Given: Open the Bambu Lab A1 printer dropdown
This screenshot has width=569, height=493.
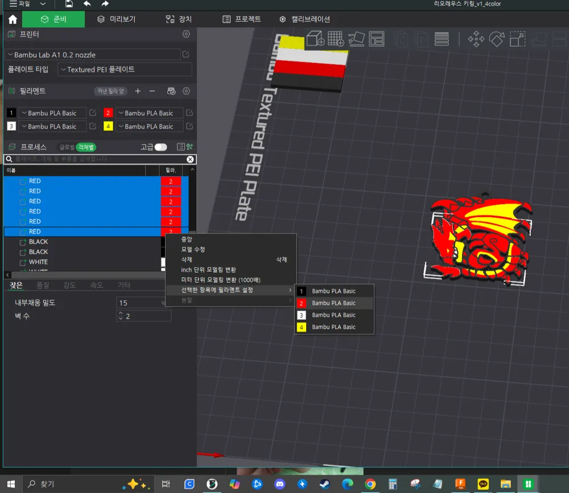Looking at the screenshot, I should 93,55.
